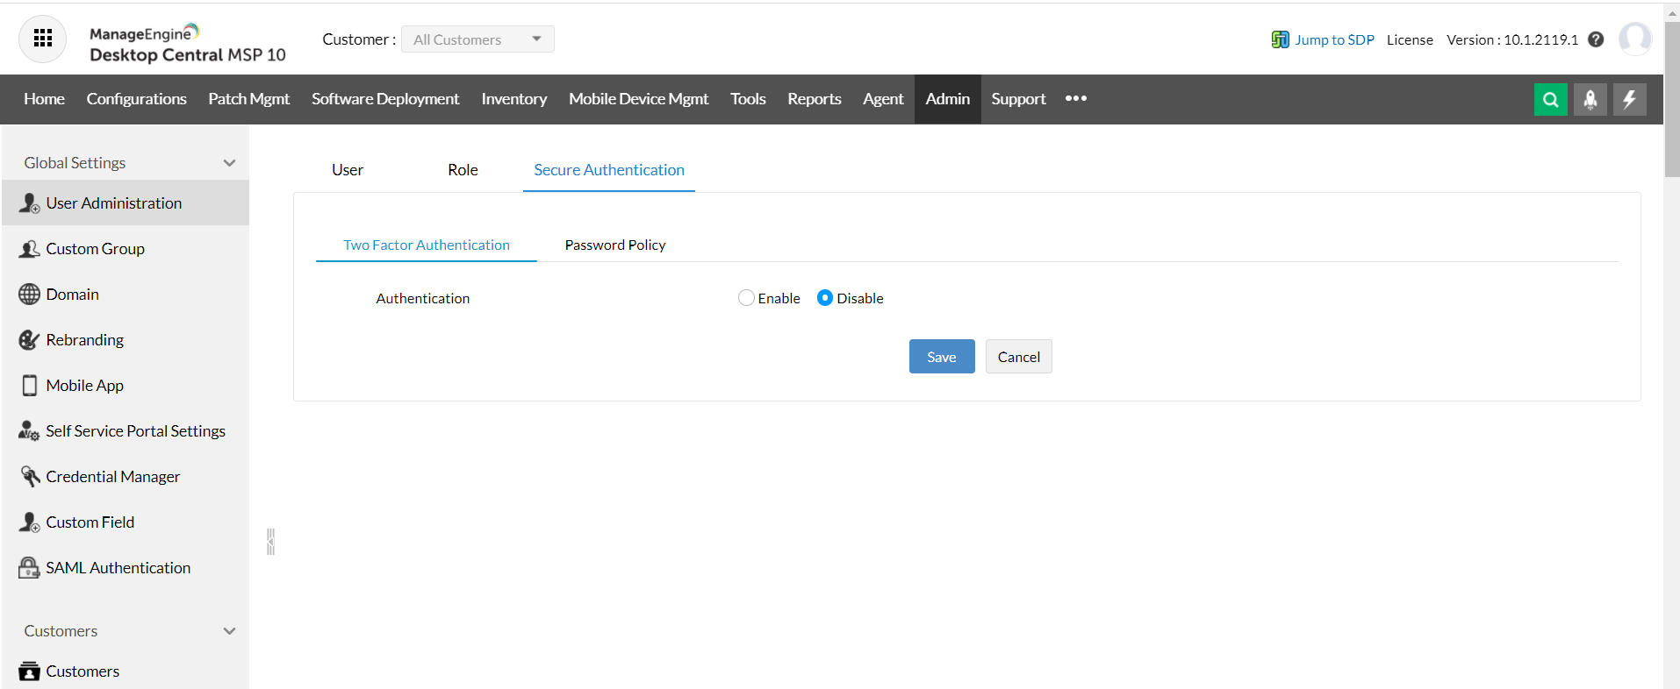This screenshot has height=689, width=1680.
Task: Click the Jump to SDP icon
Action: pyautogui.click(x=1280, y=39)
